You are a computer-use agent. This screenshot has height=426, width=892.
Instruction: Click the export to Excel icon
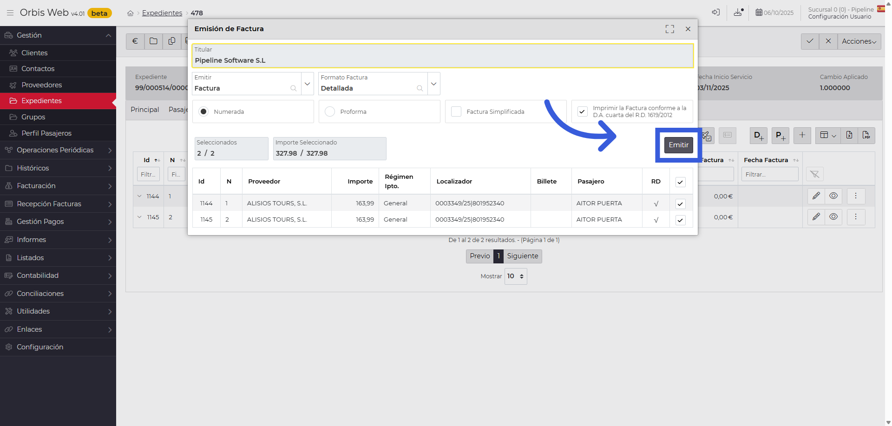(849, 135)
